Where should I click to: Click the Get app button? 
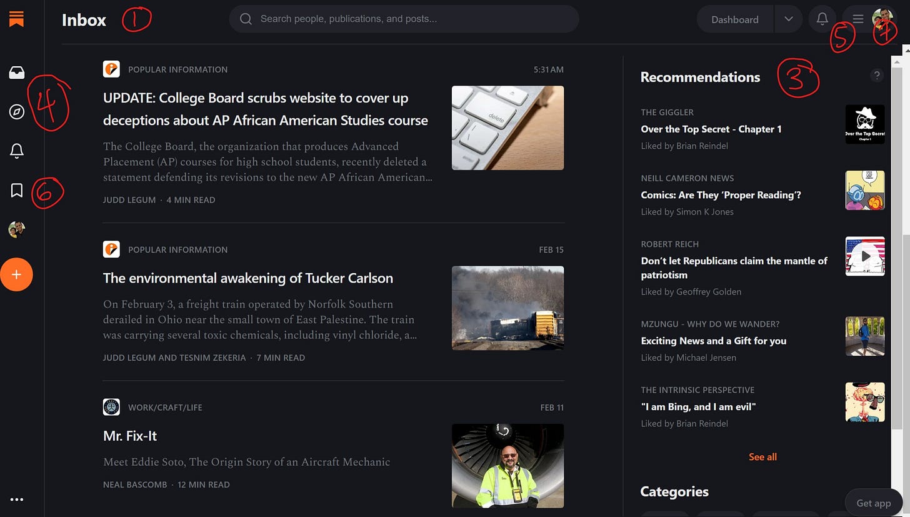(x=874, y=503)
